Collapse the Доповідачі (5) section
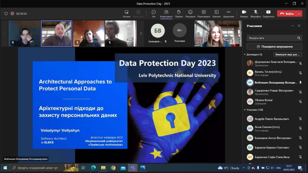308x173 pixels. click(x=245, y=55)
